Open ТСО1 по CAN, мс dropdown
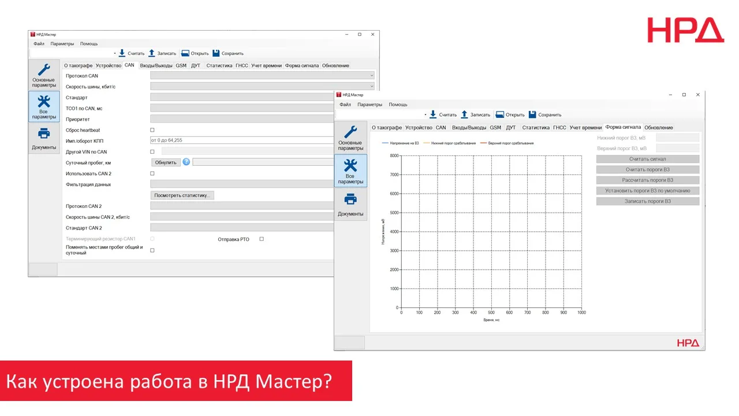The height and width of the screenshot is (416, 739). point(242,108)
